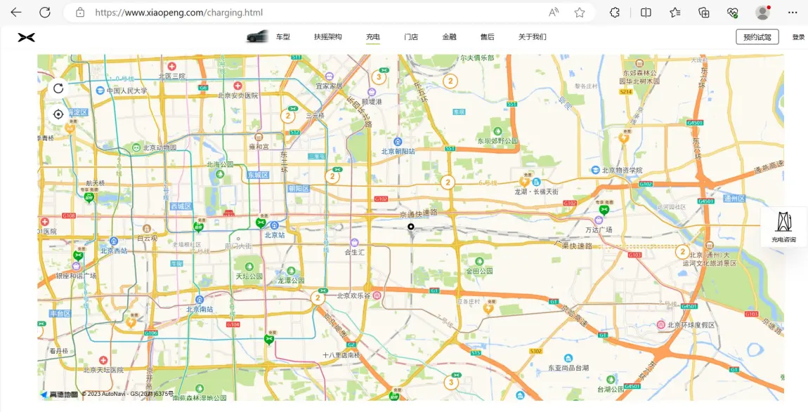Click the 北京环球度假区 label
808x412 pixels.
click(691, 325)
